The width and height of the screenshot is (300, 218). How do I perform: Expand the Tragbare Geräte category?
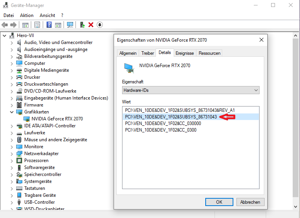pyautogui.click(x=12, y=195)
